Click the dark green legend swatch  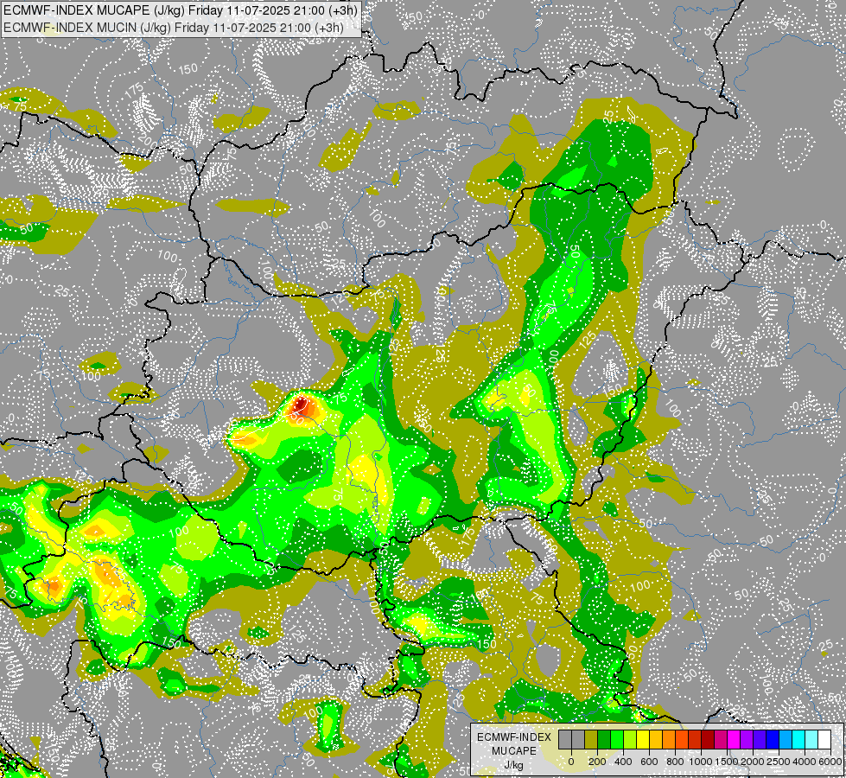tap(604, 740)
